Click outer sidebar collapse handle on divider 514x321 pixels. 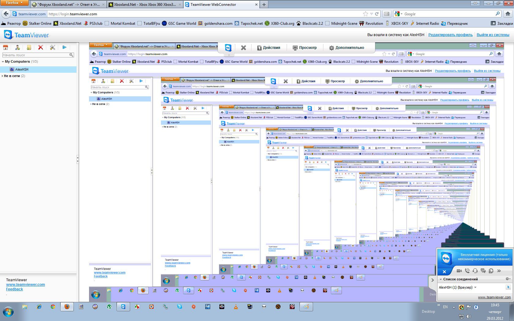pyautogui.click(x=78, y=159)
